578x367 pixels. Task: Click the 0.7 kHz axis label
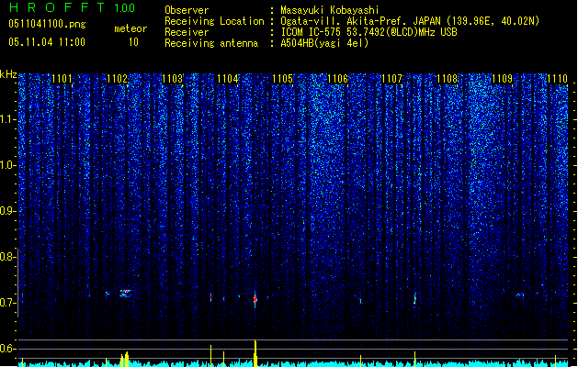point(7,303)
